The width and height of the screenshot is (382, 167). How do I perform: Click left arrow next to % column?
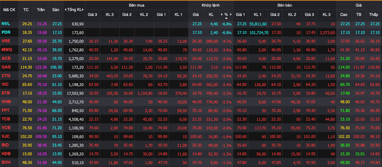pyautogui.click(x=222, y=15)
